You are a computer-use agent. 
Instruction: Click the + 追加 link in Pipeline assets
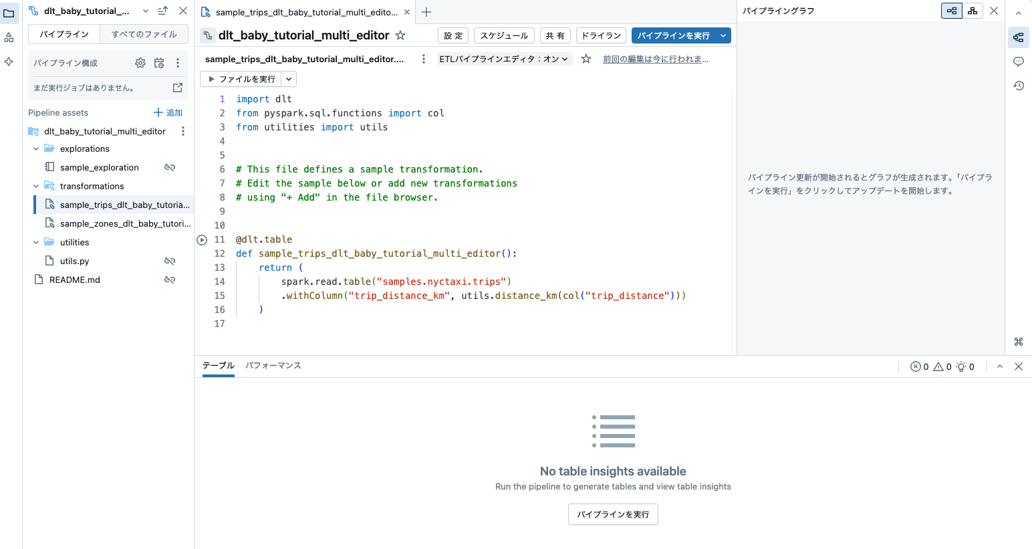(167, 112)
